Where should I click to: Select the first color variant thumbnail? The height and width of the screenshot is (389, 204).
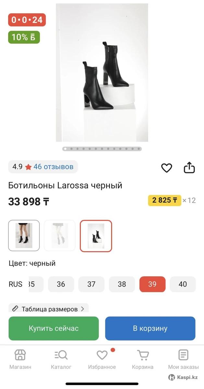pyautogui.click(x=24, y=236)
